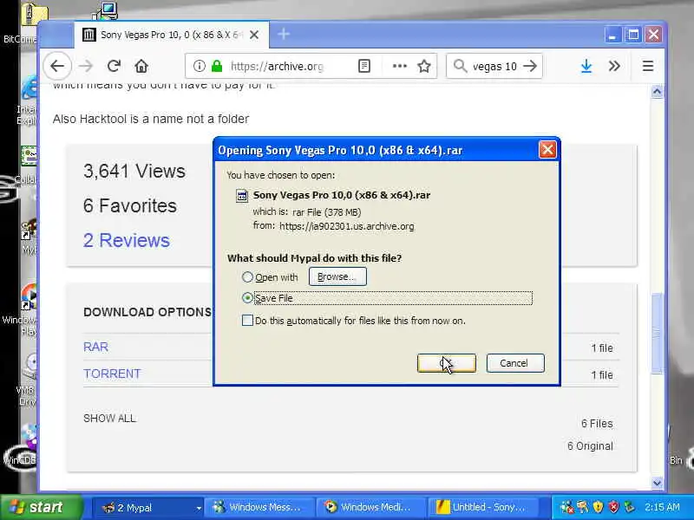Go back to the previous page
The width and height of the screenshot is (694, 520).
(x=57, y=67)
